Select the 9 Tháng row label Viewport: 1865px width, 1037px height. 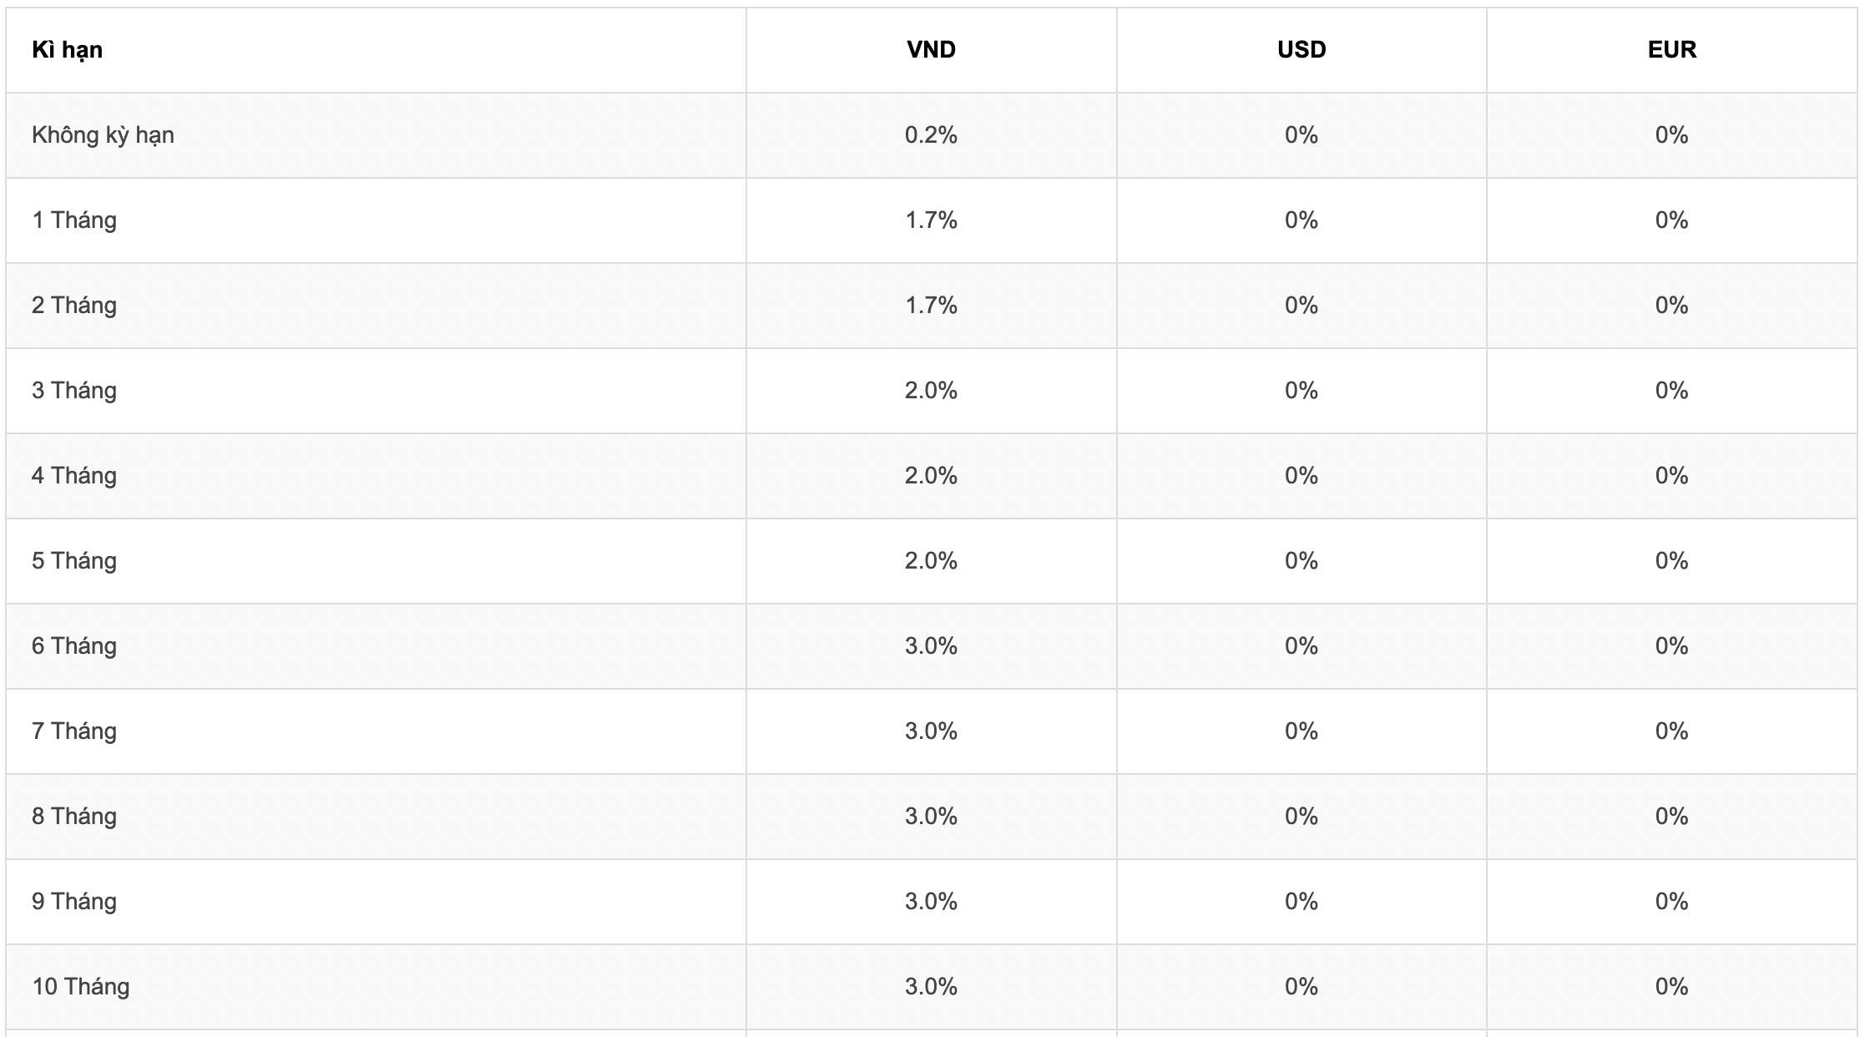[x=74, y=902]
